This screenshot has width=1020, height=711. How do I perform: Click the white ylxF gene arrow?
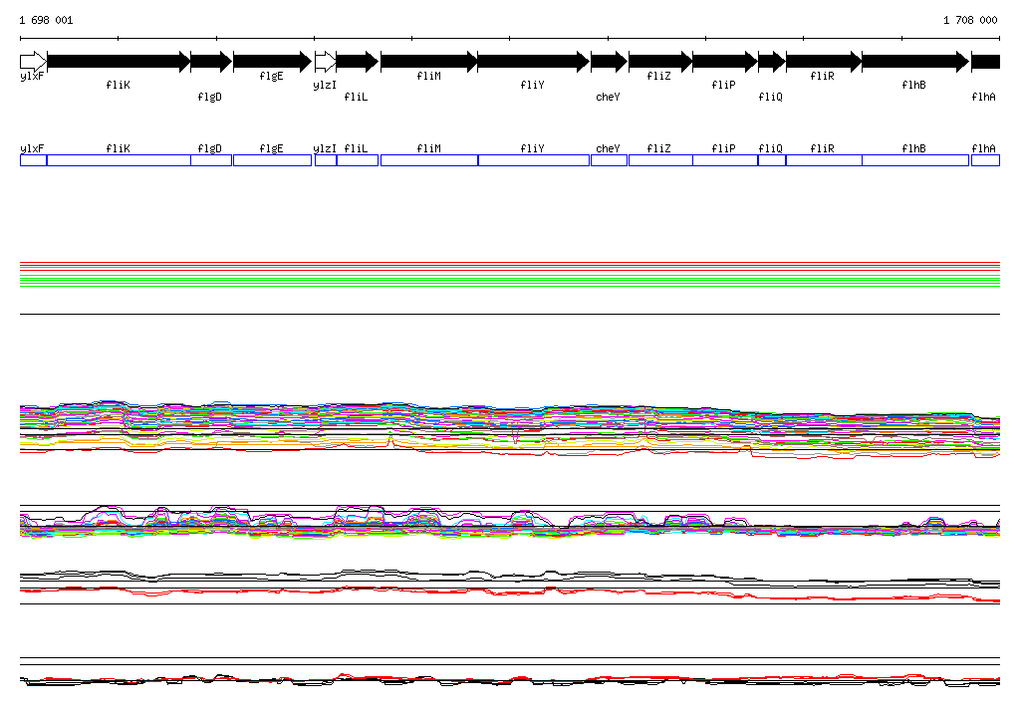point(33,62)
